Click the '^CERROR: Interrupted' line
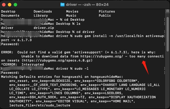 click(22, 64)
